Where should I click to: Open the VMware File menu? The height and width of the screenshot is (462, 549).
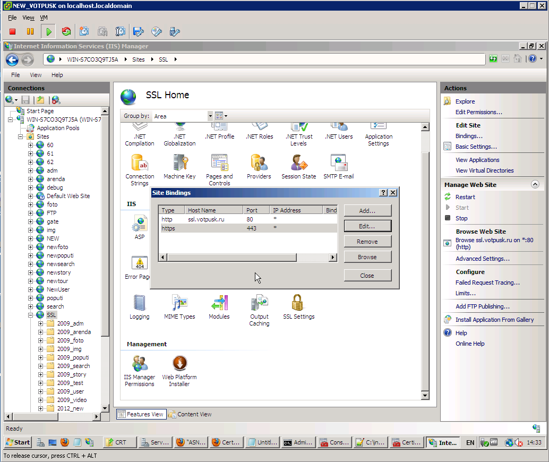click(x=12, y=18)
